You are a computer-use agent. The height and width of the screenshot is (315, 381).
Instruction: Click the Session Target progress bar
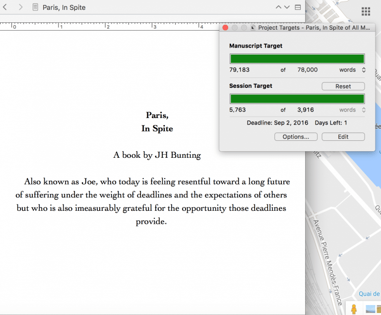tap(297, 99)
